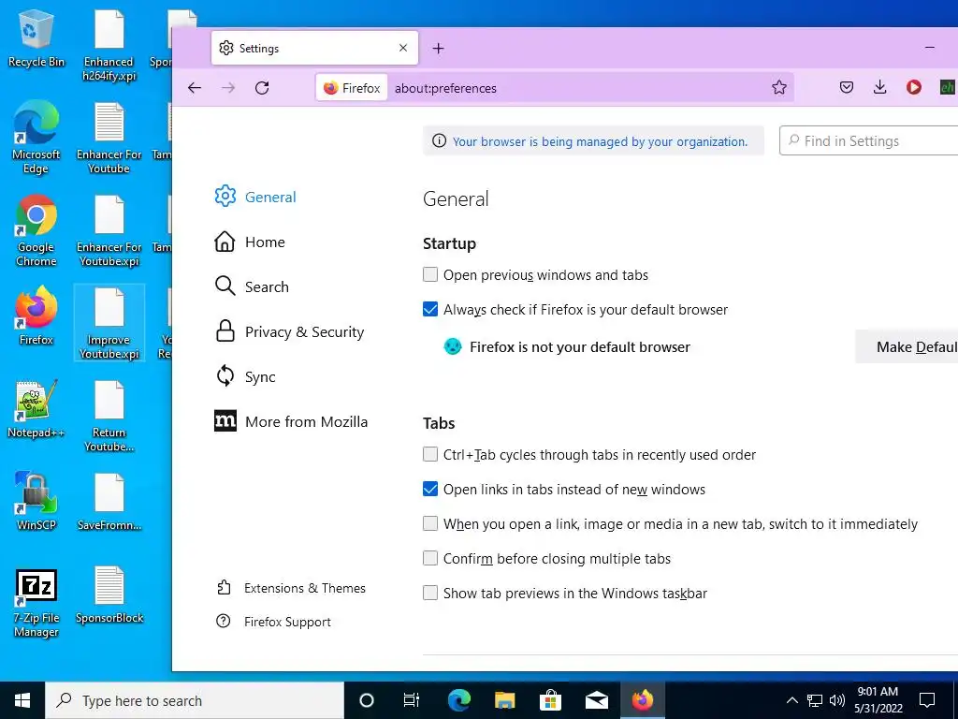Open the volume speaker tray icon

click(837, 700)
